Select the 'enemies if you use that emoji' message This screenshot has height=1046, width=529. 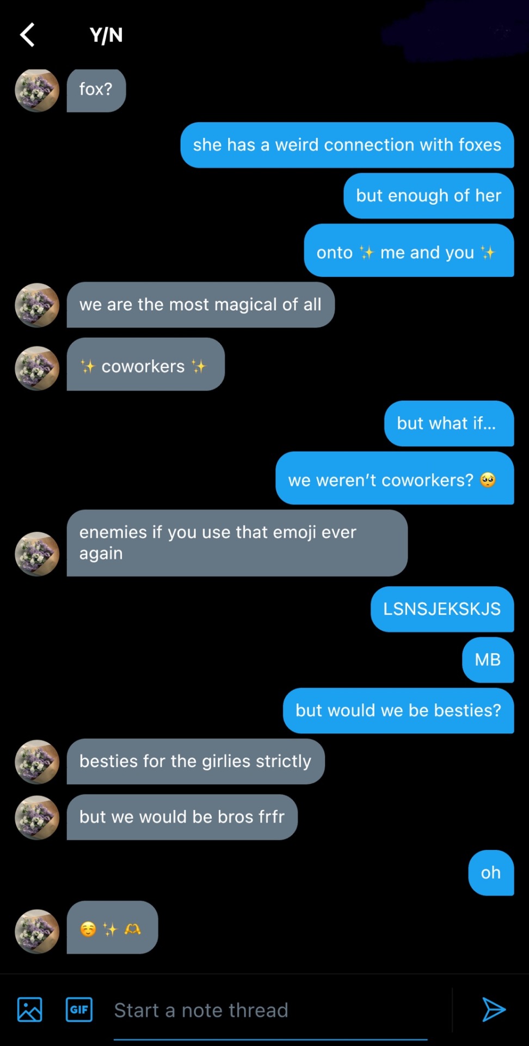point(237,543)
